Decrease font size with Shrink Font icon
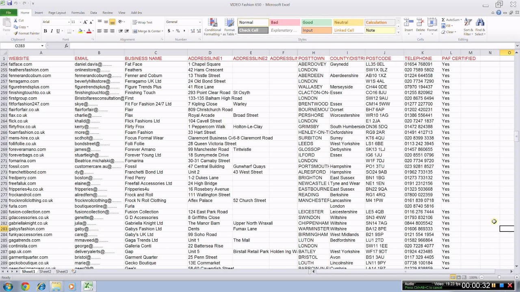 tap(91, 22)
